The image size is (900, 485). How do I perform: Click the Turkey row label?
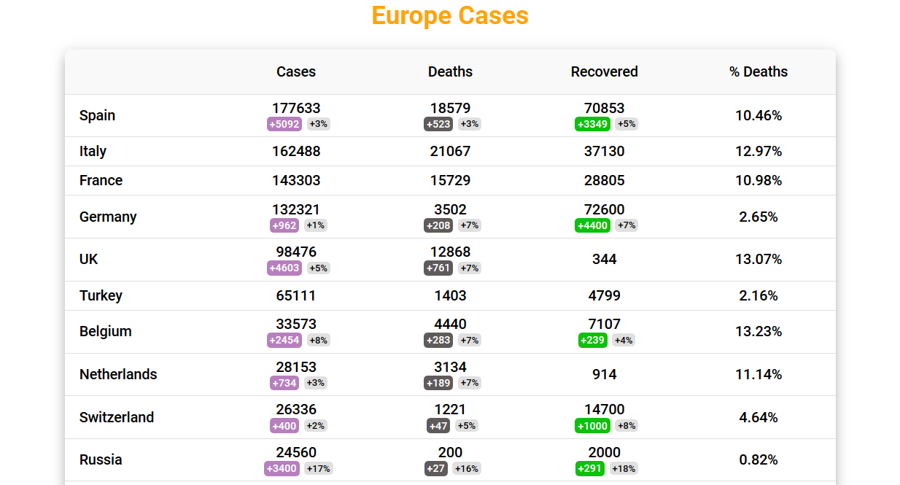(x=101, y=295)
